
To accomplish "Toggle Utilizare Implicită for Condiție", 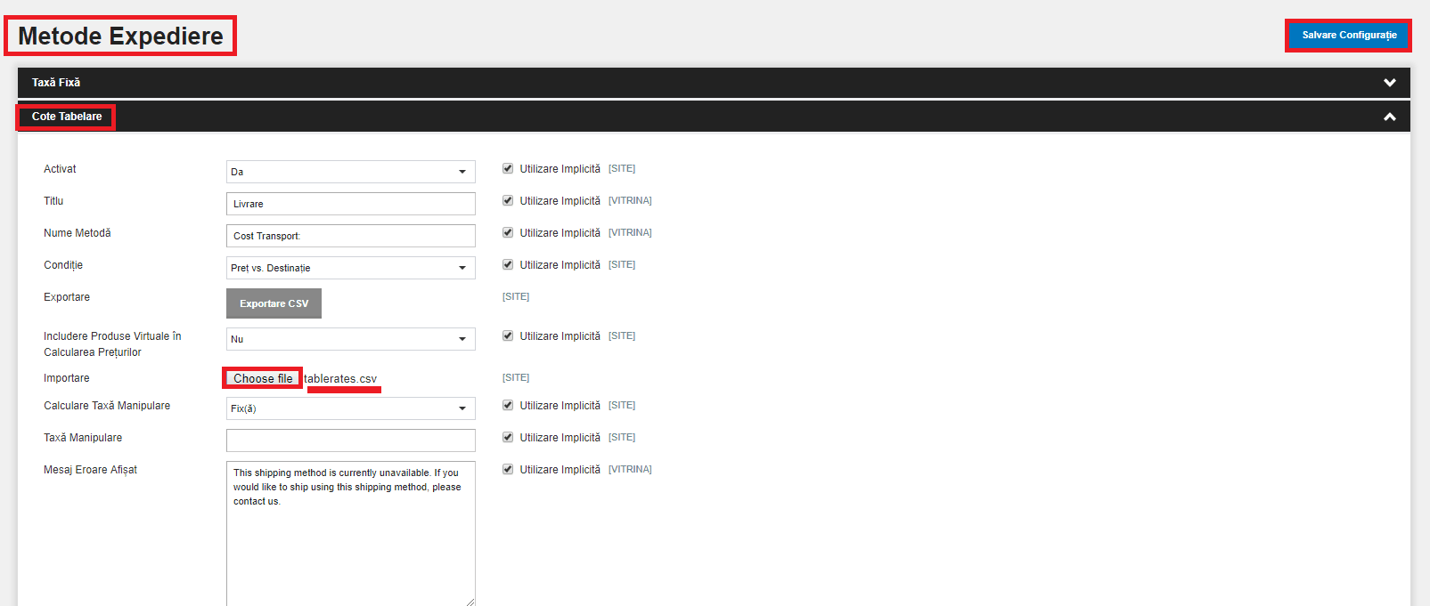I will pos(508,264).
